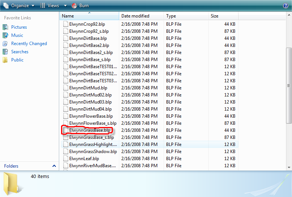
Task: Sort by Size column header
Action: pos(223,16)
